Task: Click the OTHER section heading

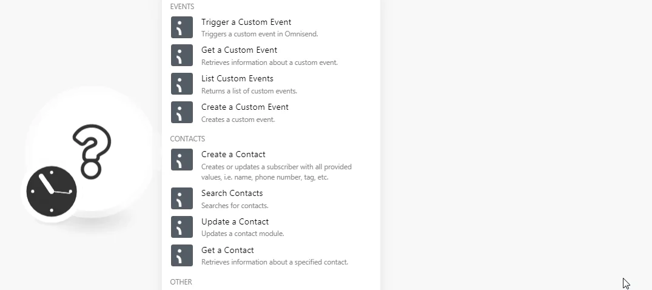Action: (x=181, y=282)
